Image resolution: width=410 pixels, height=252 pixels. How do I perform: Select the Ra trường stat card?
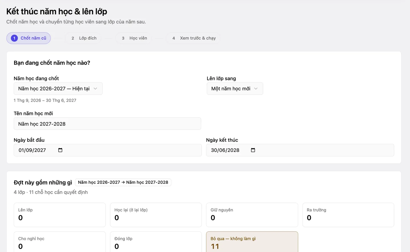pos(348,215)
